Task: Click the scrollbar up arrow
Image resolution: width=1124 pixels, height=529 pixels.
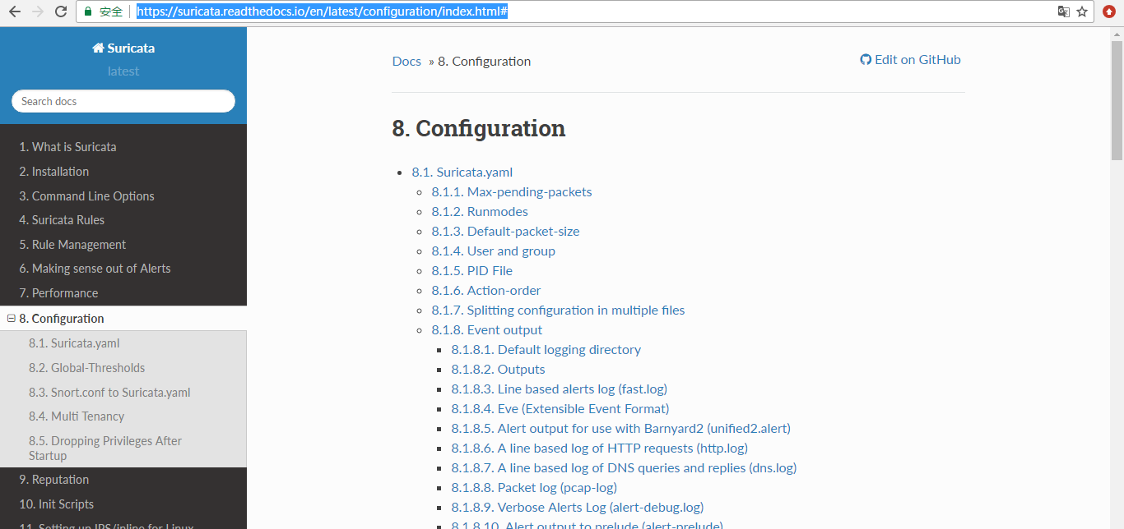Action: 1117,34
